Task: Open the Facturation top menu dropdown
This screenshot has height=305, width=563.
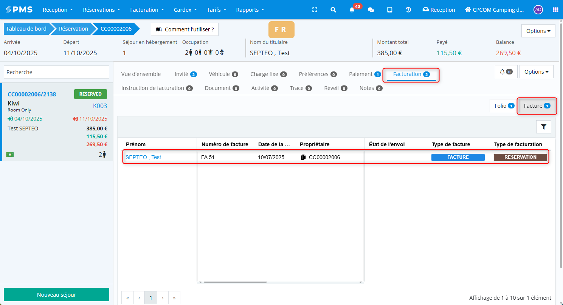Action: (x=147, y=10)
